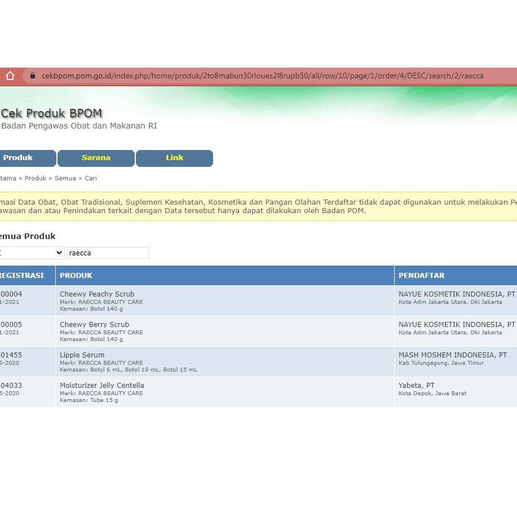The image size is (517, 517).
Task: Open the Link tab
Action: click(174, 158)
